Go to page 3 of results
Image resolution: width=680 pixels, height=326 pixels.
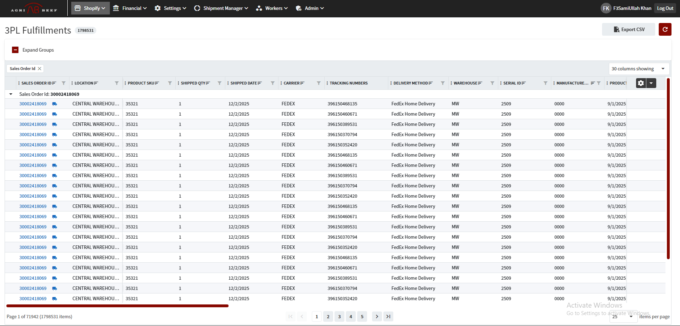339,316
